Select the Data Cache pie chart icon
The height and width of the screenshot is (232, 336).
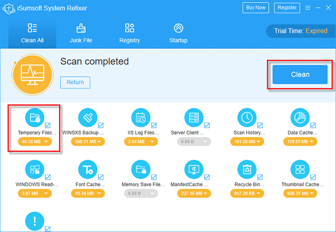tap(300, 118)
